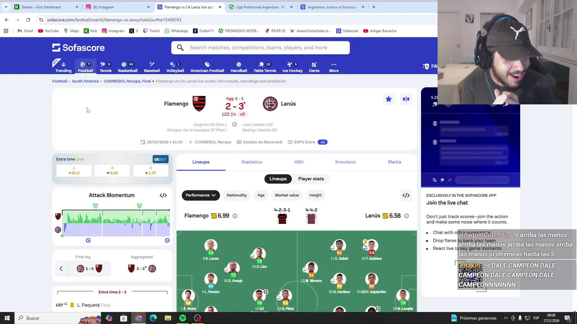Screen dimensions: 577x324
Task: Switch to the Player stats pill
Action: (311, 179)
